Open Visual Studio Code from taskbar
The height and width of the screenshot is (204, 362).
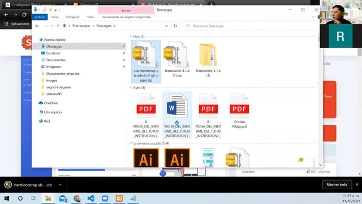(91, 198)
